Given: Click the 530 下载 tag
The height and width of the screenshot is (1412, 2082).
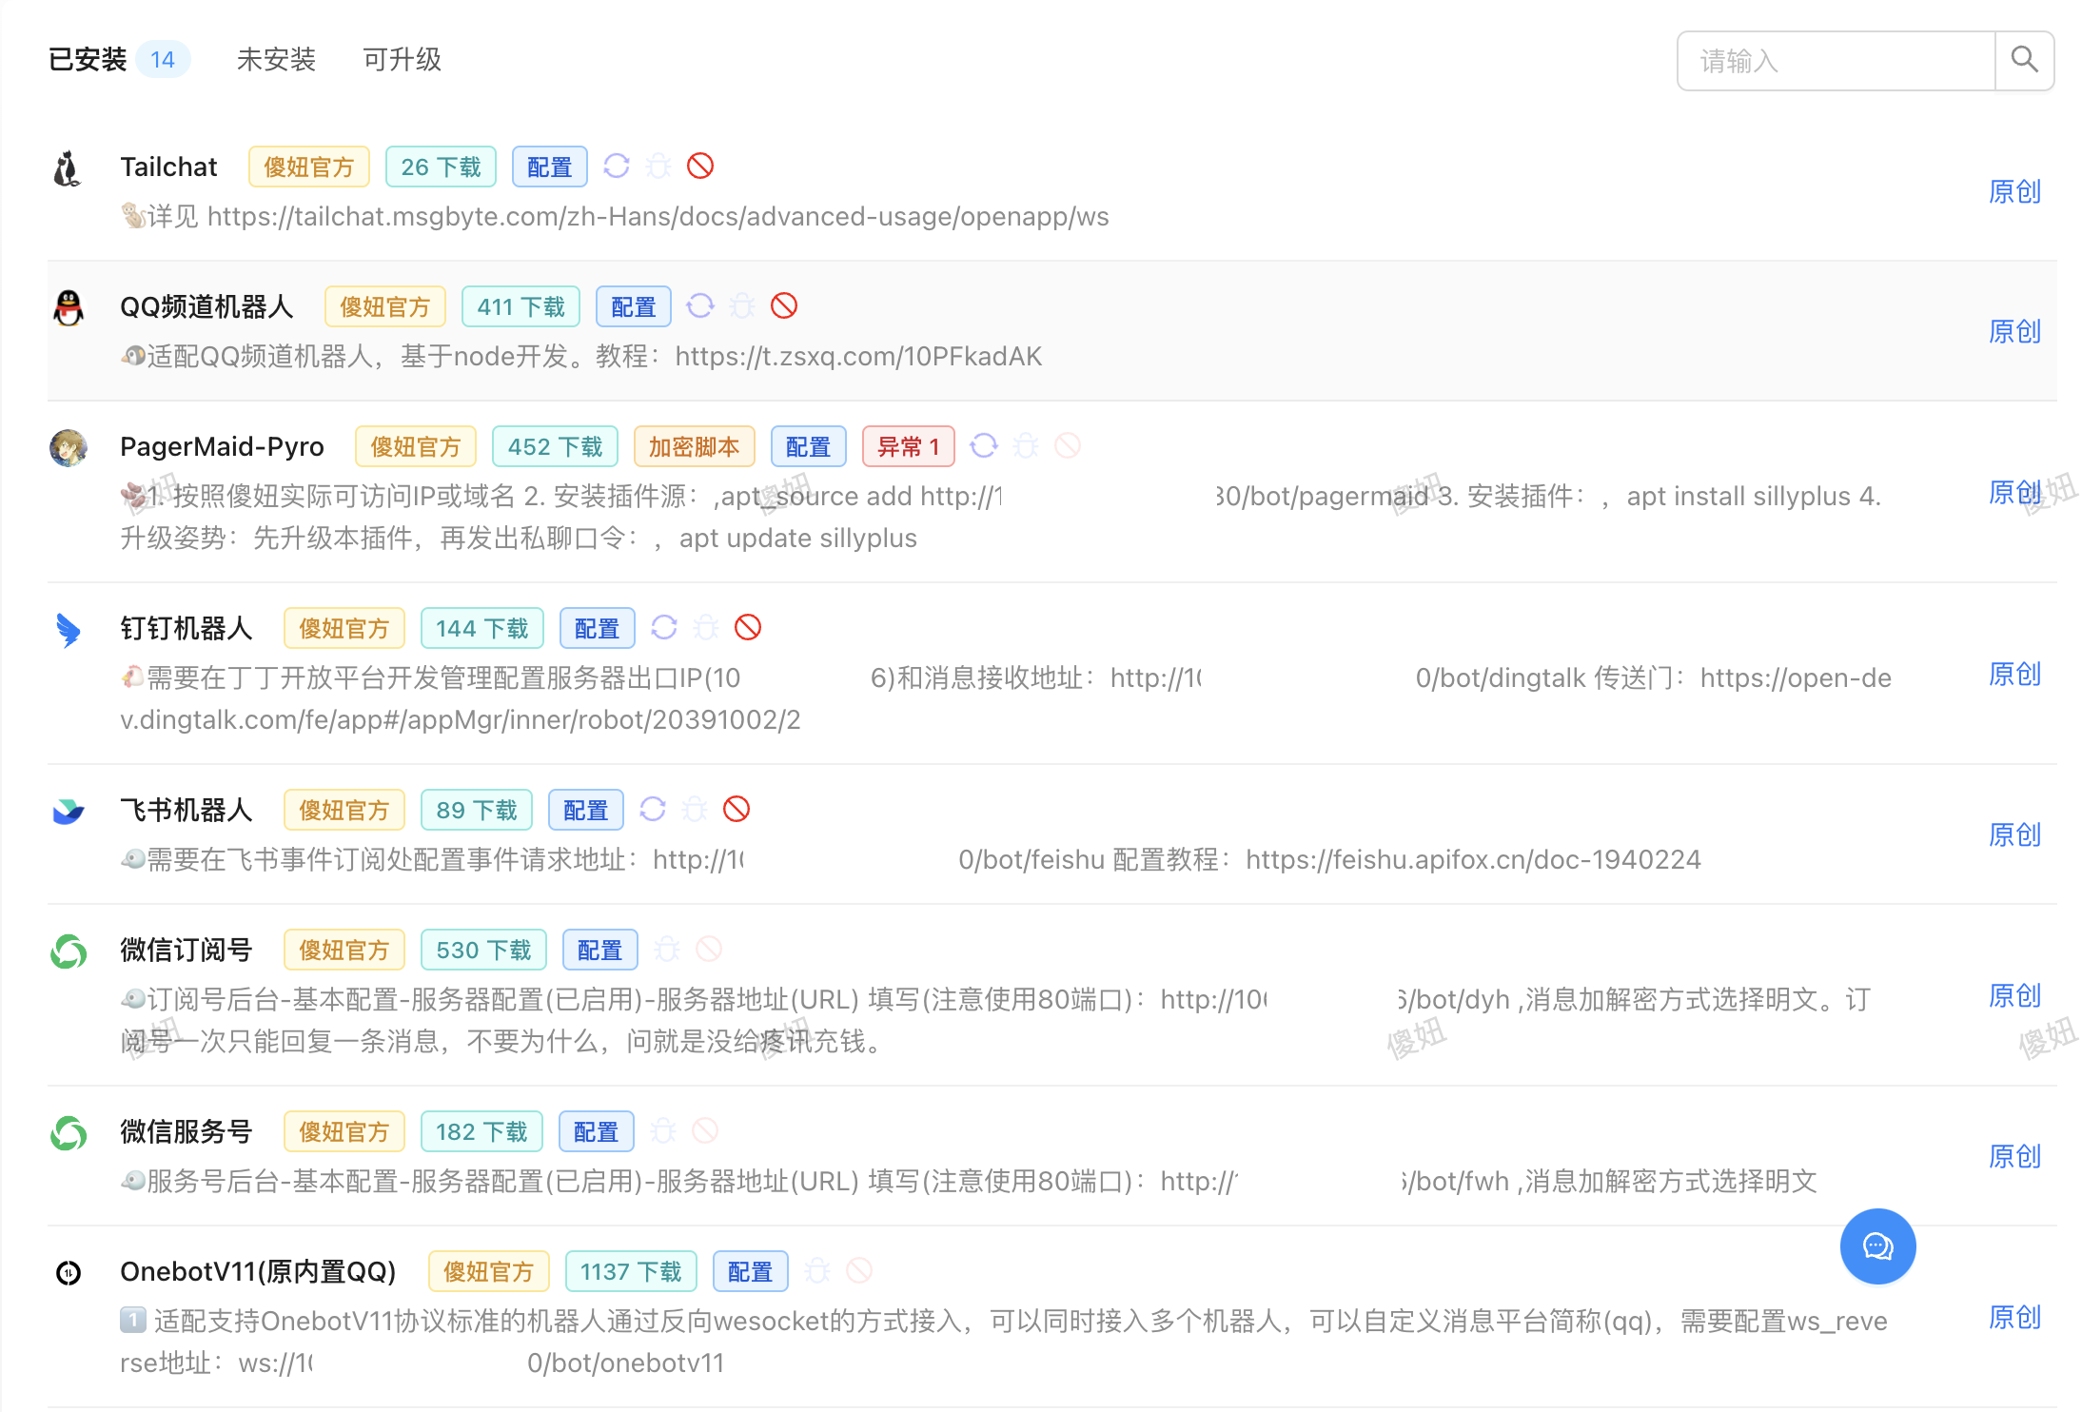Looking at the screenshot, I should coord(483,951).
